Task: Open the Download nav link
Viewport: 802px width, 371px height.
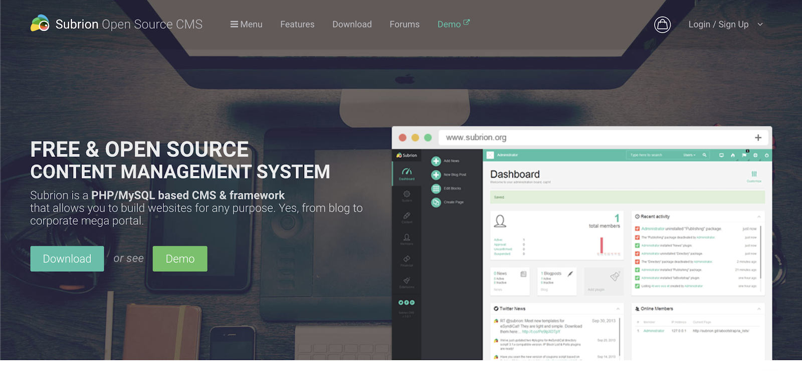Action: pyautogui.click(x=352, y=24)
